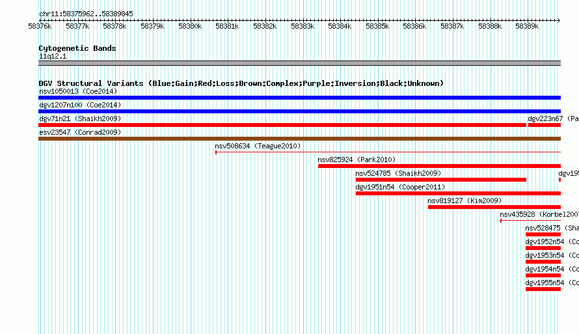Click the 58381k ruler tick label
Image resolution: width=579 pixels, height=334 pixels.
point(227,26)
